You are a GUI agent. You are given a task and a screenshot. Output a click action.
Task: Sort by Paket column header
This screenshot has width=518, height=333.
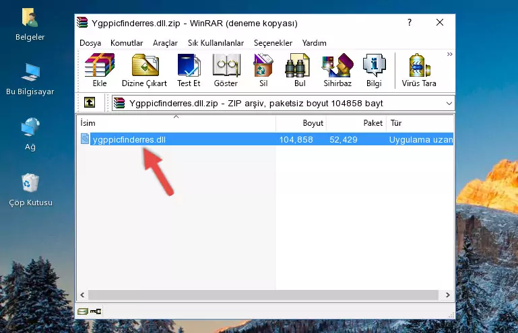tap(356, 123)
